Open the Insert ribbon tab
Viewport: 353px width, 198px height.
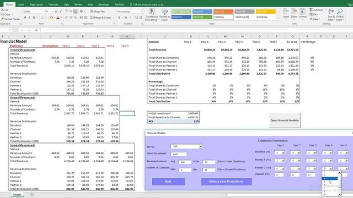(22, 4)
